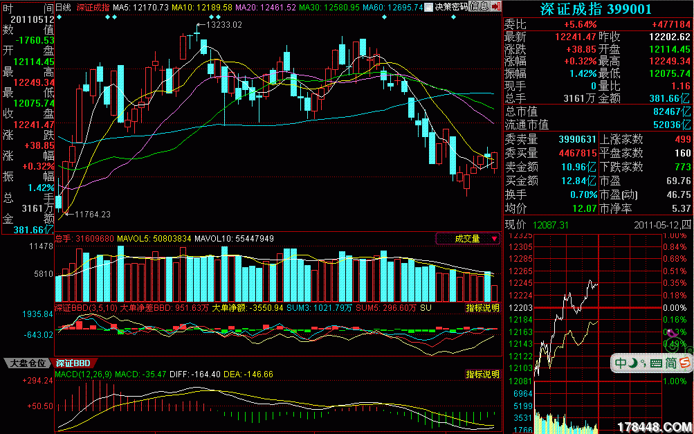Screen dimensions: 694x434
Task: Switch to the 大盘仓位 tab
Action: (28, 363)
